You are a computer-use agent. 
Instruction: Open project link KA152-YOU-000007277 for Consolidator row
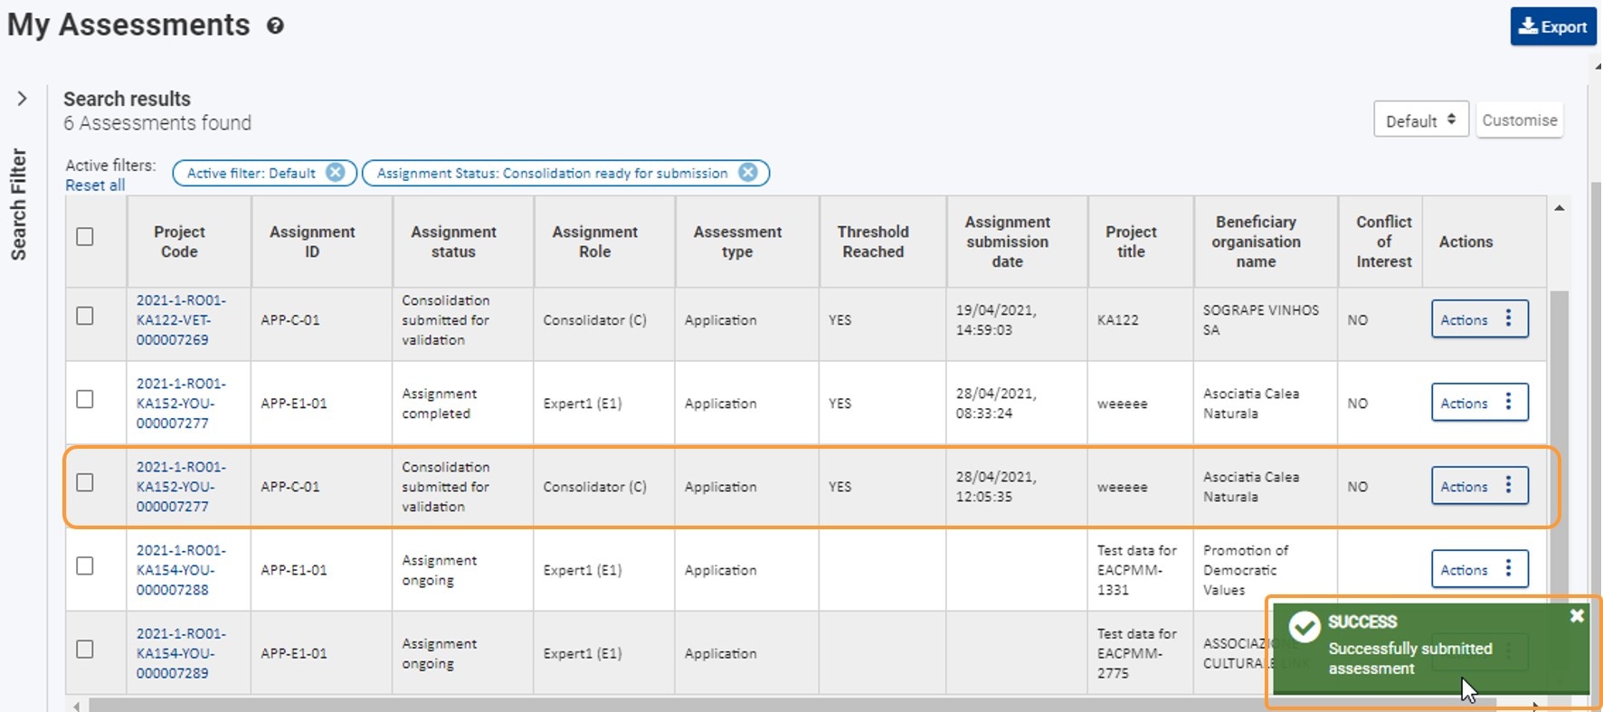[x=181, y=487]
